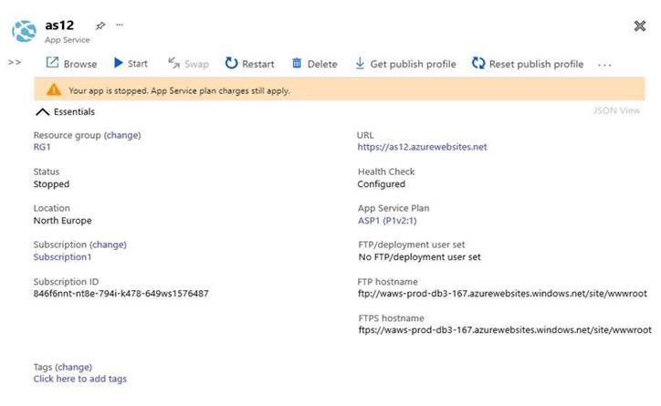Pin as12 to the dashboard
Image resolution: width=661 pixels, height=406 pixels.
tap(100, 26)
